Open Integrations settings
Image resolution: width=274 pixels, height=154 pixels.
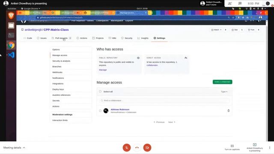71,84
